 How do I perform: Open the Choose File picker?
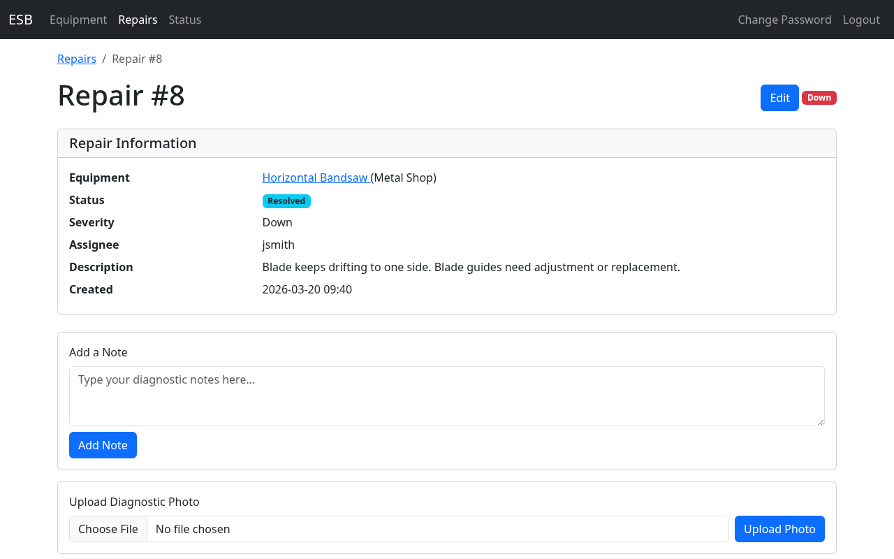pyautogui.click(x=108, y=529)
